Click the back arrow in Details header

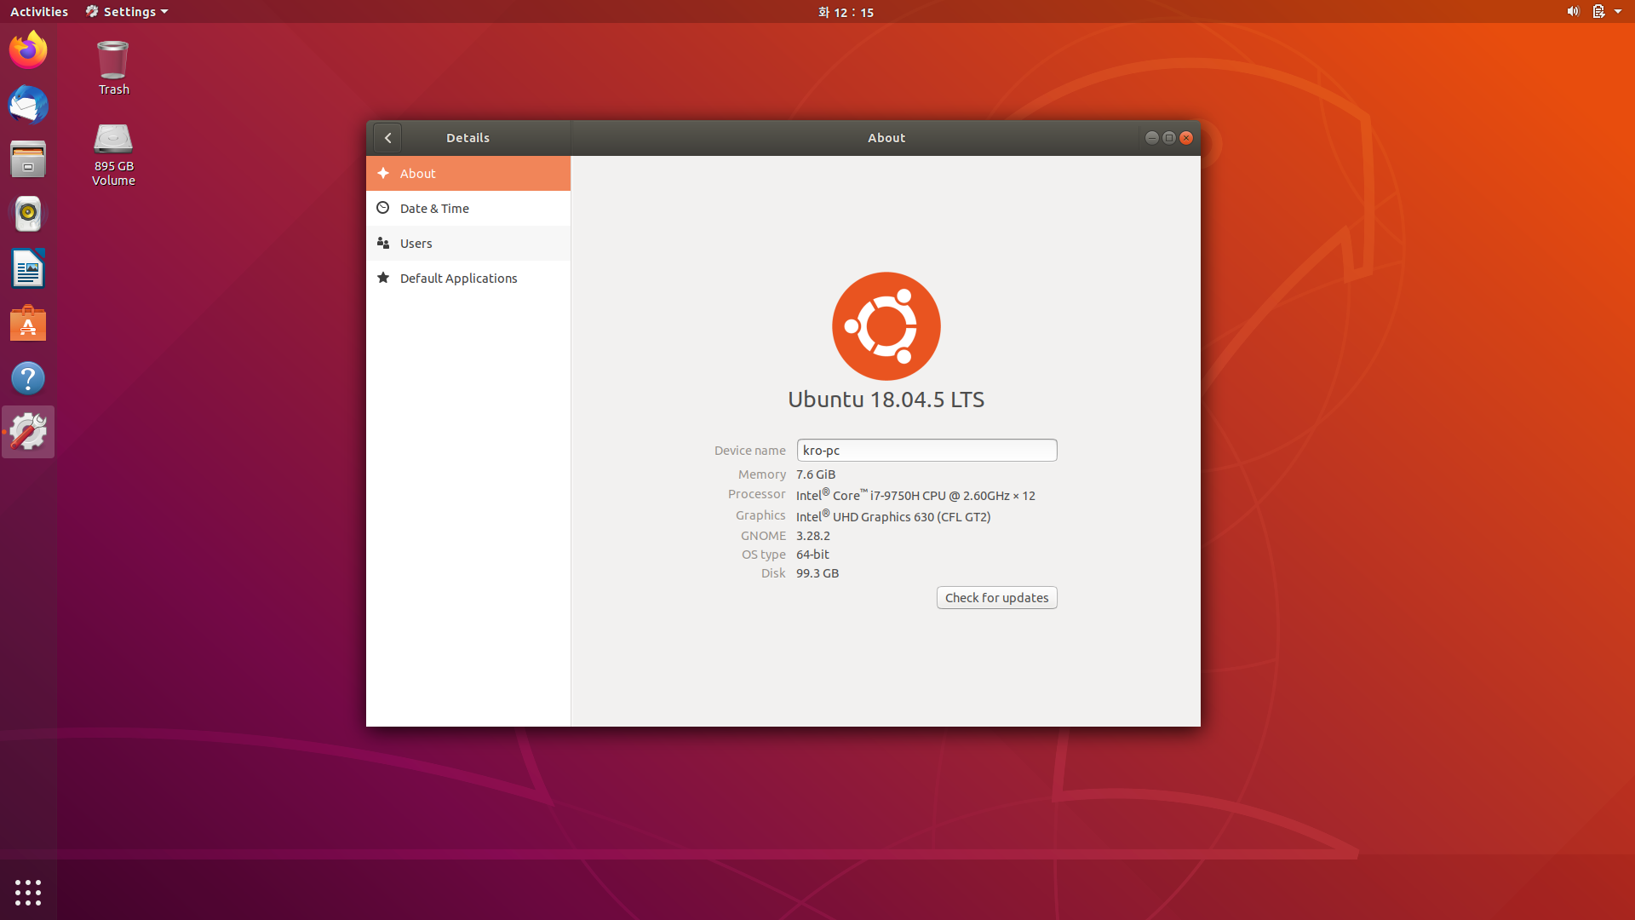[x=387, y=138]
